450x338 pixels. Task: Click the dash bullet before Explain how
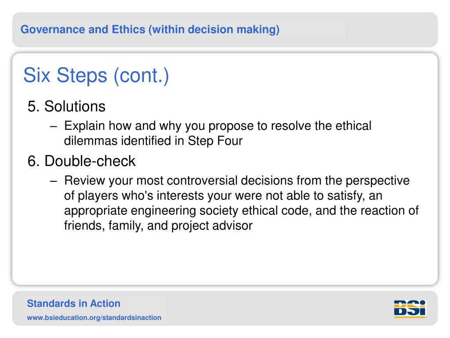53,126
